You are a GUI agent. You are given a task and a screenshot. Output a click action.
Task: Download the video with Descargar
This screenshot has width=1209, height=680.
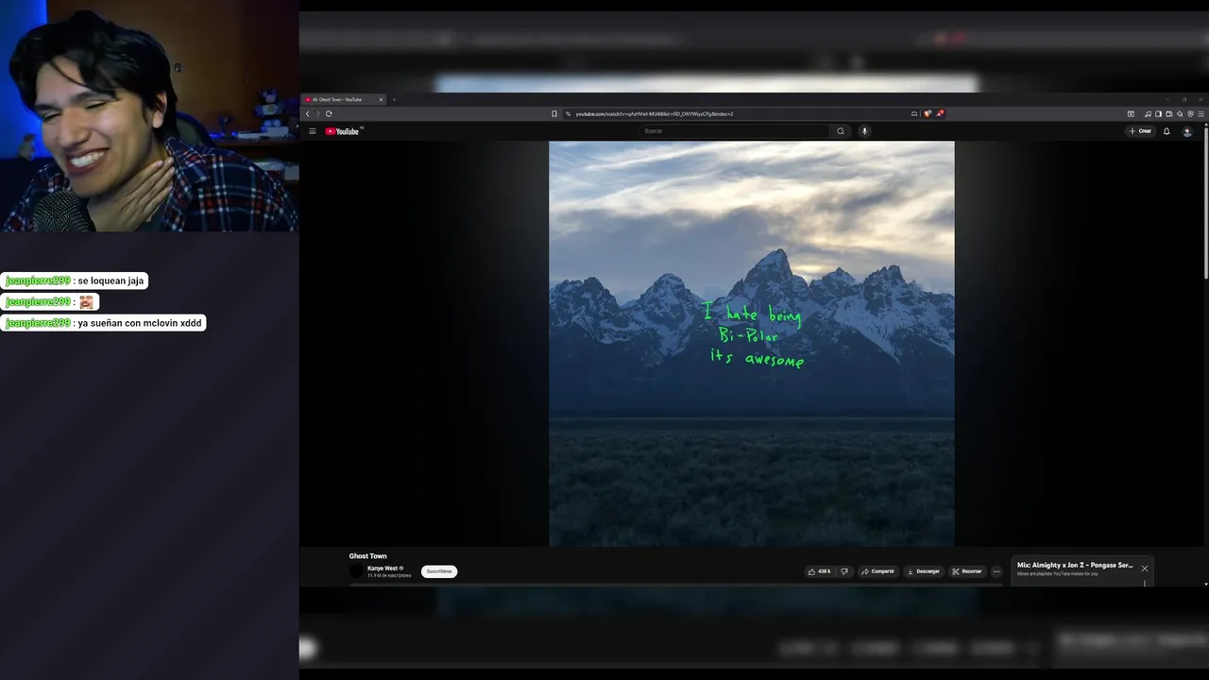click(x=924, y=571)
